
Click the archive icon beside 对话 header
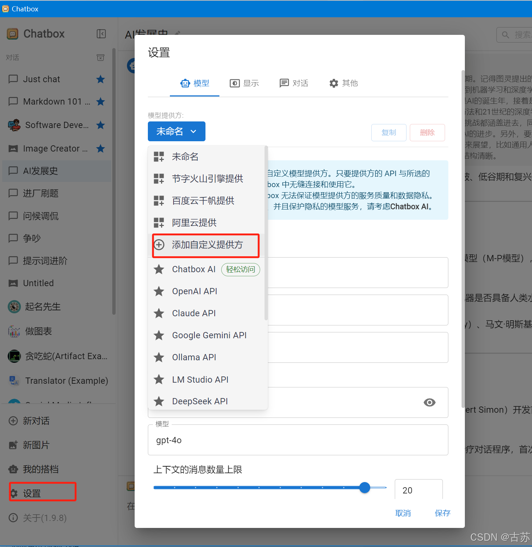point(101,58)
